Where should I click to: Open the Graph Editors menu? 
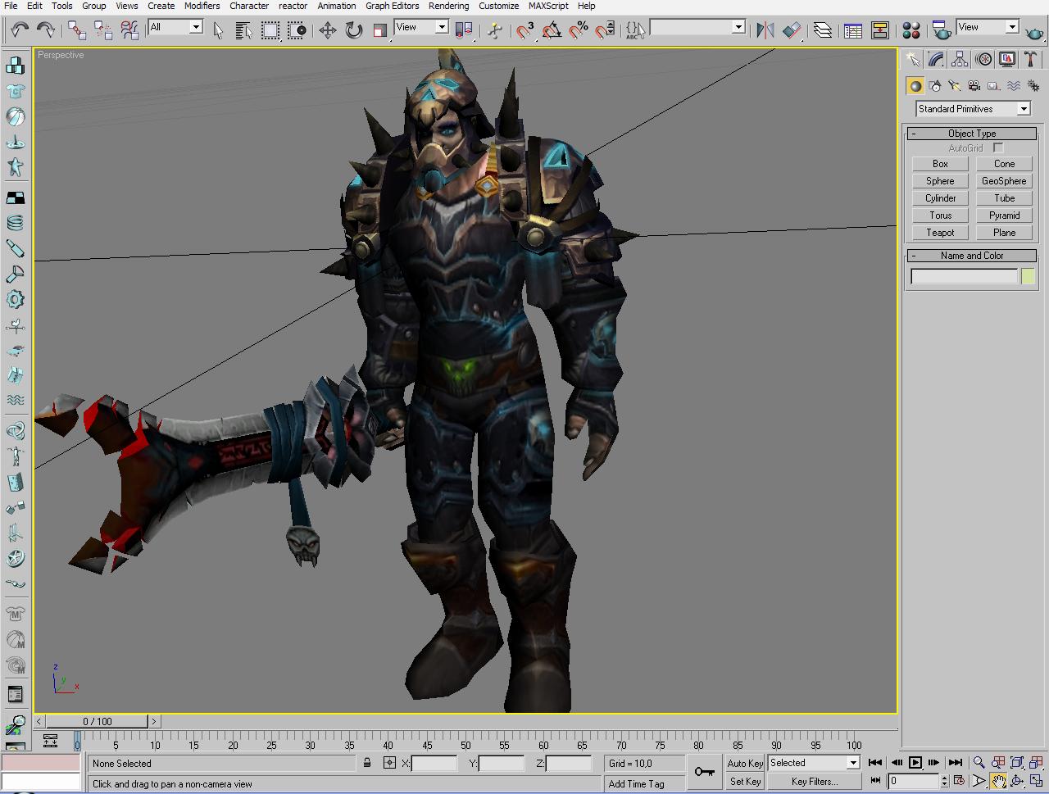(x=392, y=6)
